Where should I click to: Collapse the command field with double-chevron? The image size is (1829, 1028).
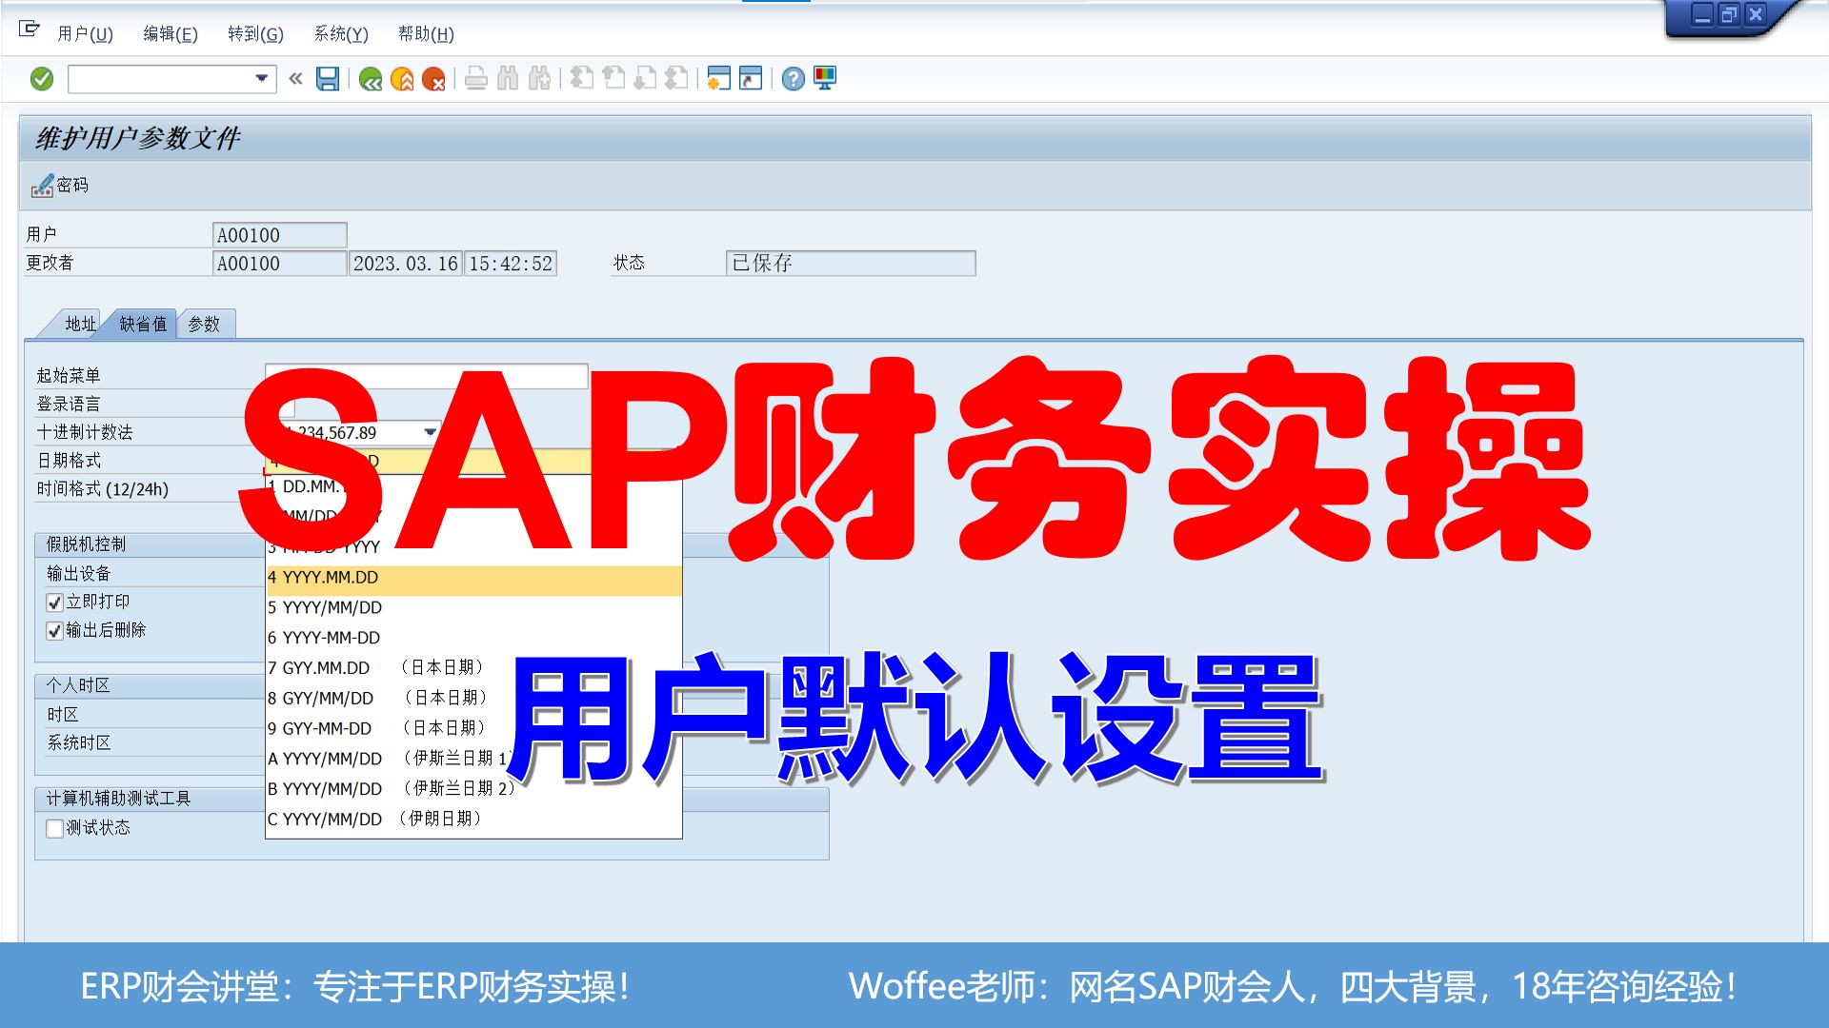295,79
